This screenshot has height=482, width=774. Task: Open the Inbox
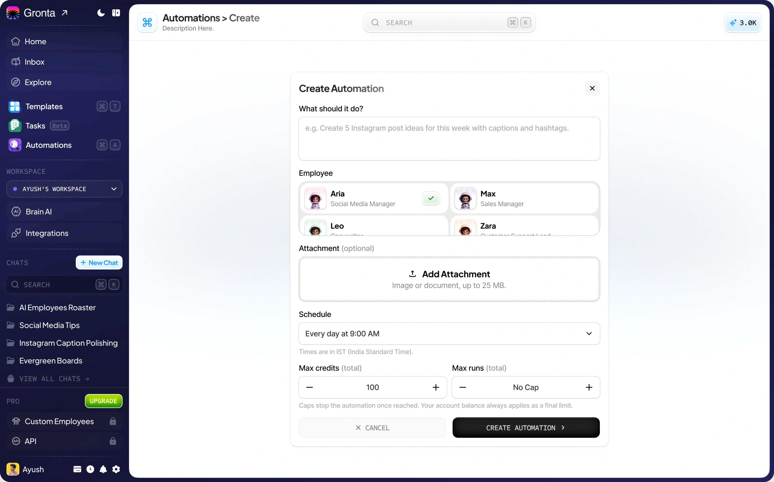[64, 62]
